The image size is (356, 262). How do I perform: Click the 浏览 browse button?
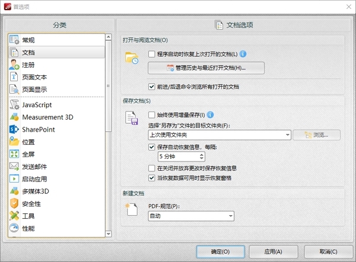click(316, 135)
